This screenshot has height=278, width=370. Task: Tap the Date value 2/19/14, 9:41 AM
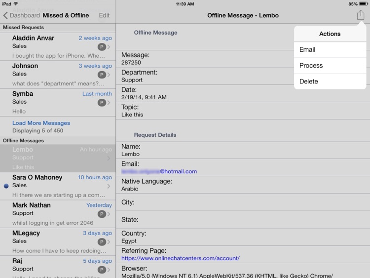click(144, 97)
